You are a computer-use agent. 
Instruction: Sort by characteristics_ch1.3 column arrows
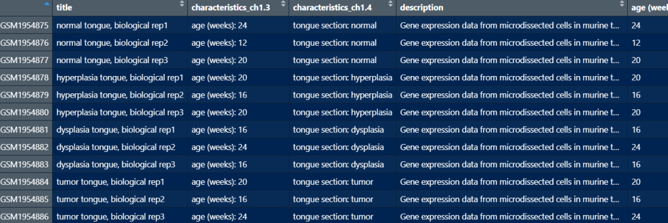pyautogui.click(x=283, y=4)
